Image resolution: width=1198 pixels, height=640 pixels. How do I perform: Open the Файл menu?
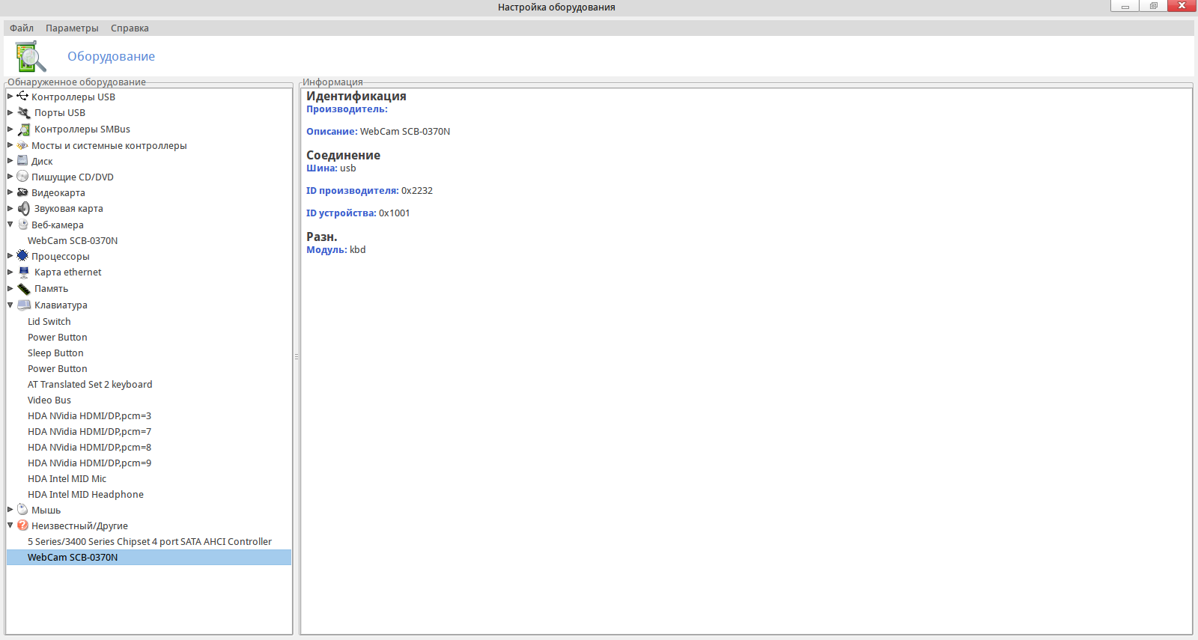(22, 28)
